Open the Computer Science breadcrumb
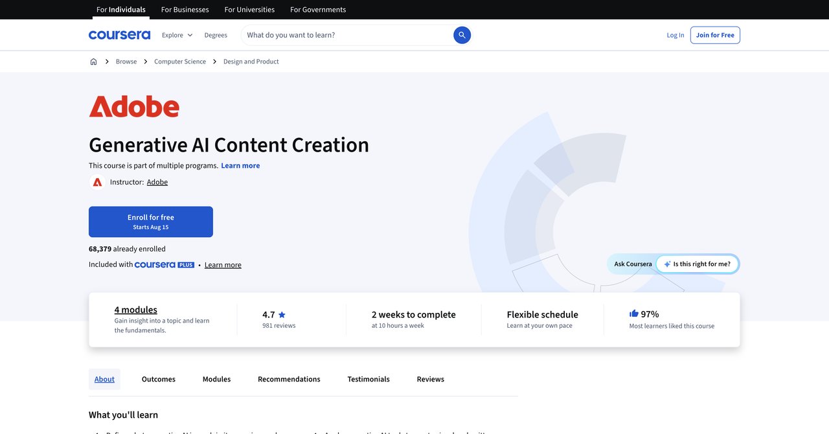The height and width of the screenshot is (434, 829). (180, 62)
